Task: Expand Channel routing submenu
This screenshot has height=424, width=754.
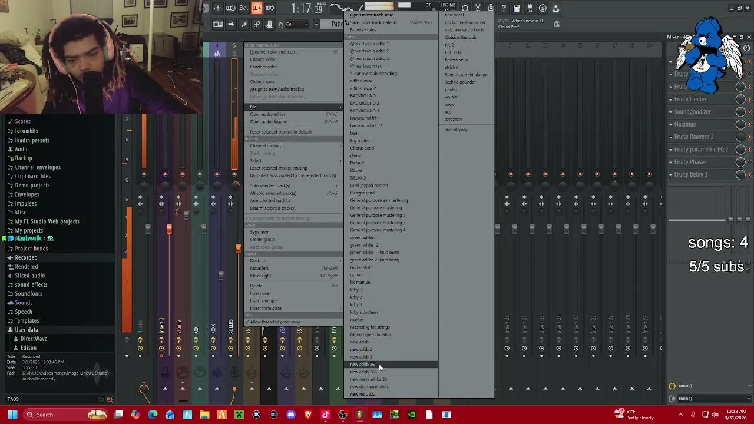Action: coord(293,145)
